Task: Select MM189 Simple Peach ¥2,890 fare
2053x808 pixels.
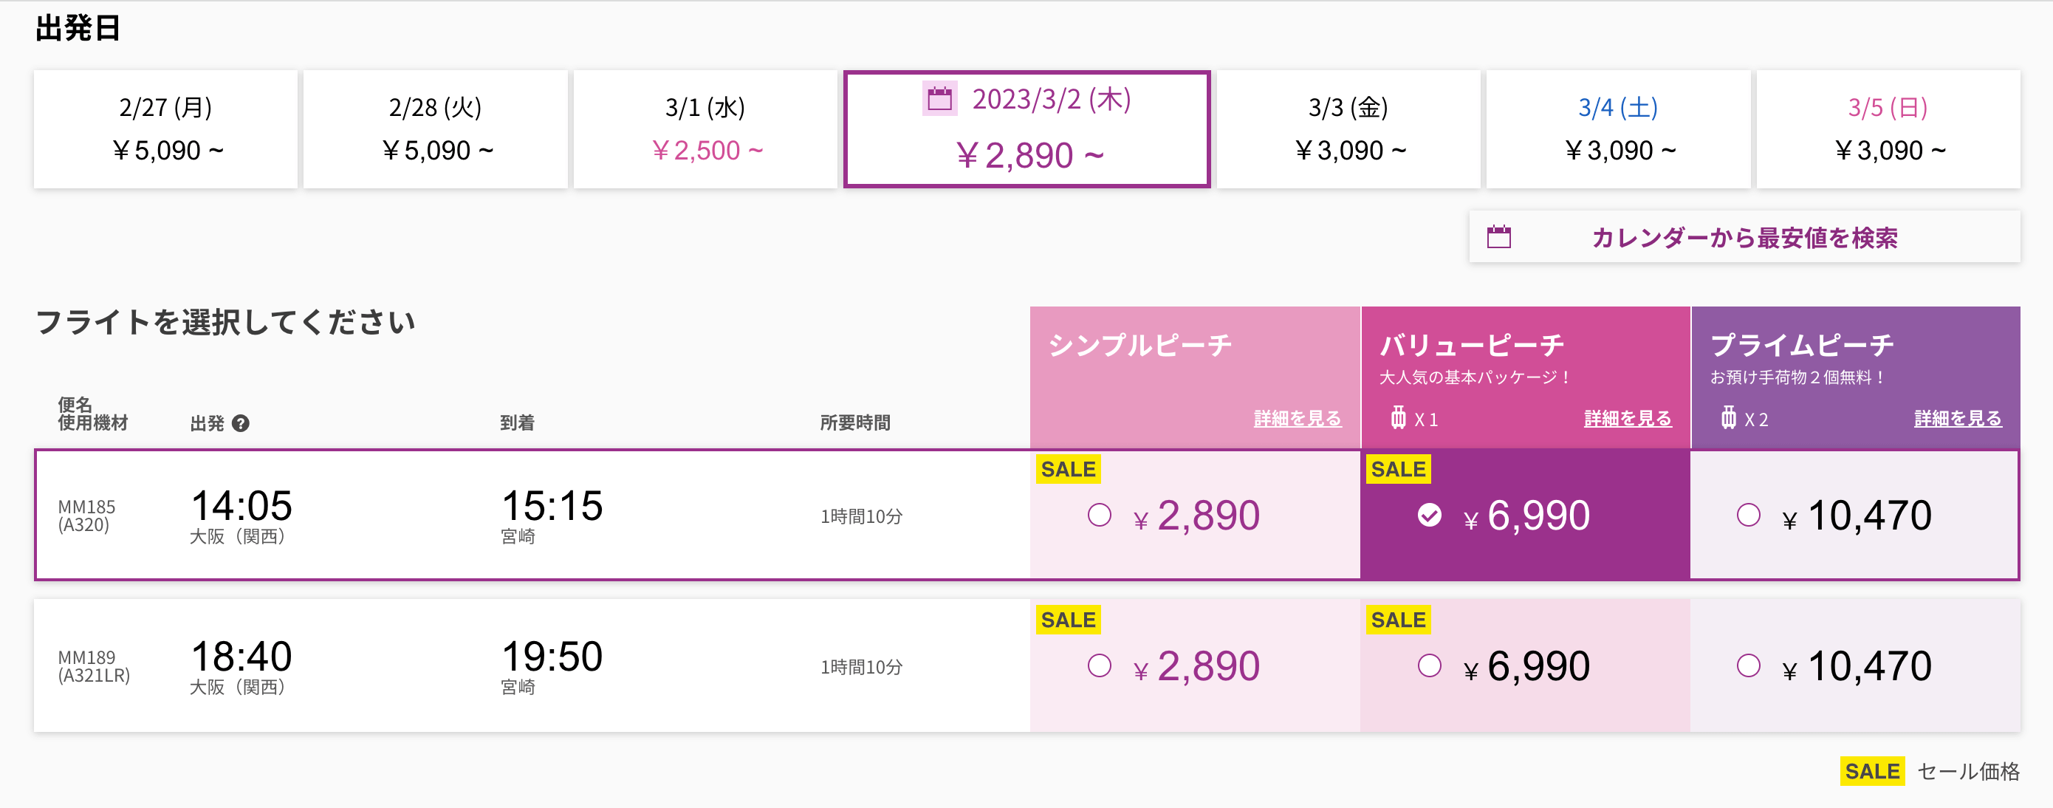Action: 1099,665
